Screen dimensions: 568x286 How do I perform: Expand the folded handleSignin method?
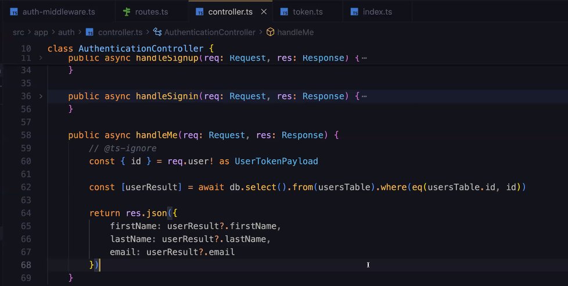click(x=41, y=96)
